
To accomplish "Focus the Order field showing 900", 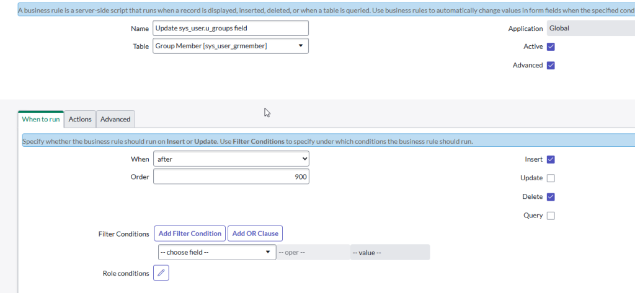I will (230, 177).
